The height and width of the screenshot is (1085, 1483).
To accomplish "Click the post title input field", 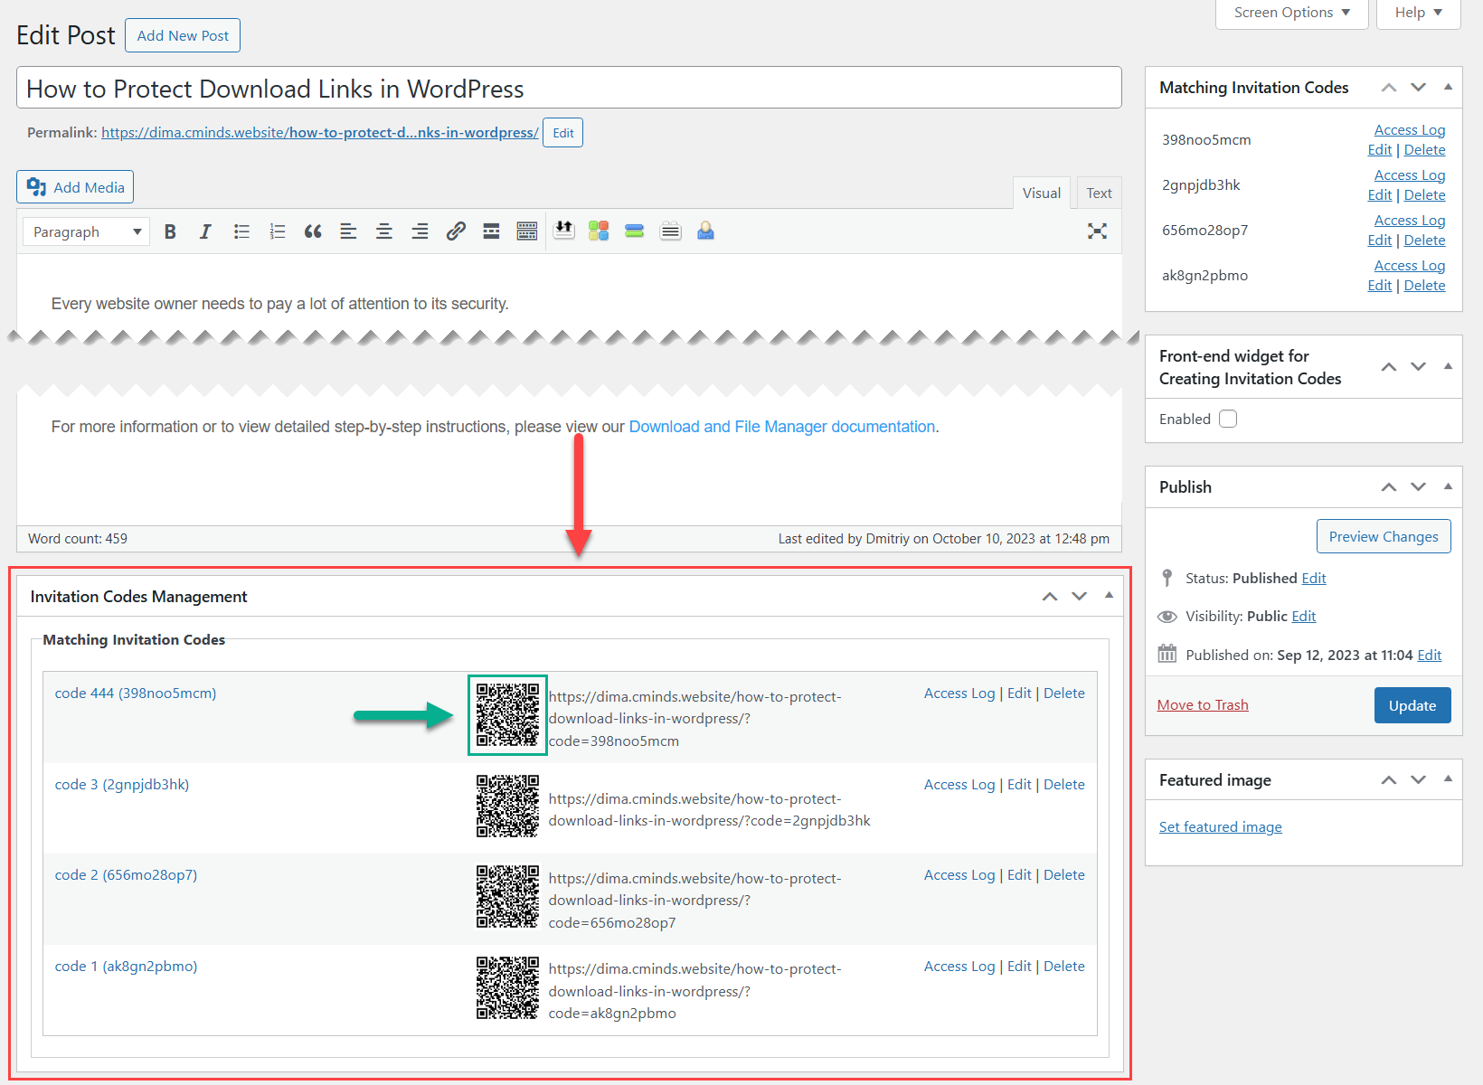I will pos(569,88).
